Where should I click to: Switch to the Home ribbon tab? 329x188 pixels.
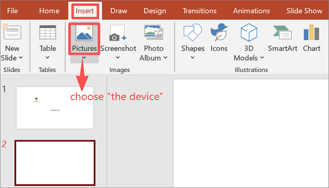tap(49, 11)
